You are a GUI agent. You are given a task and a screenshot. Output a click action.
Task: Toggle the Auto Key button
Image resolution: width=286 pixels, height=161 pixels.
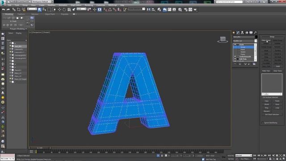point(231,156)
